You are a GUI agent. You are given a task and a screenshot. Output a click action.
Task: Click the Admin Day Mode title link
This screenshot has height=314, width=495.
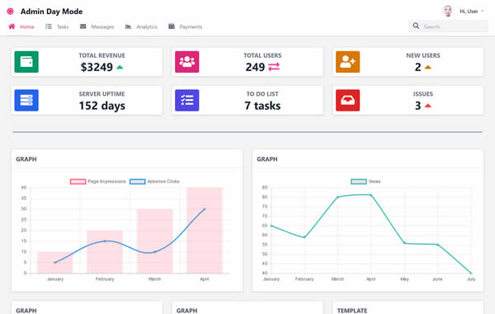click(51, 12)
